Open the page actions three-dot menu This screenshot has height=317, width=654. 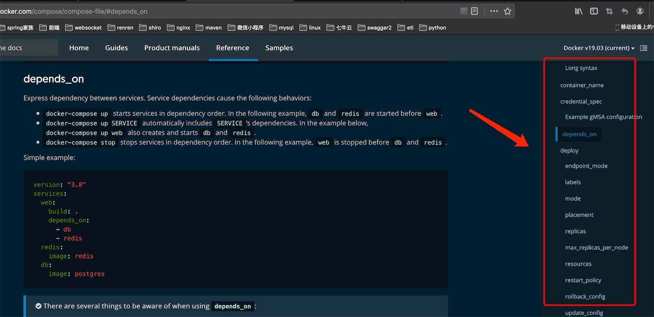494,11
